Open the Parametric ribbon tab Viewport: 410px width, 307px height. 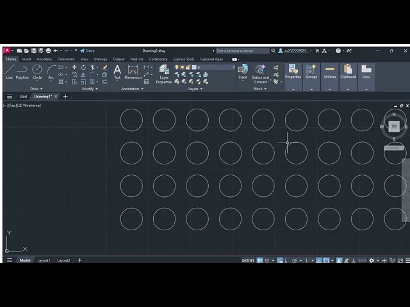(66, 59)
